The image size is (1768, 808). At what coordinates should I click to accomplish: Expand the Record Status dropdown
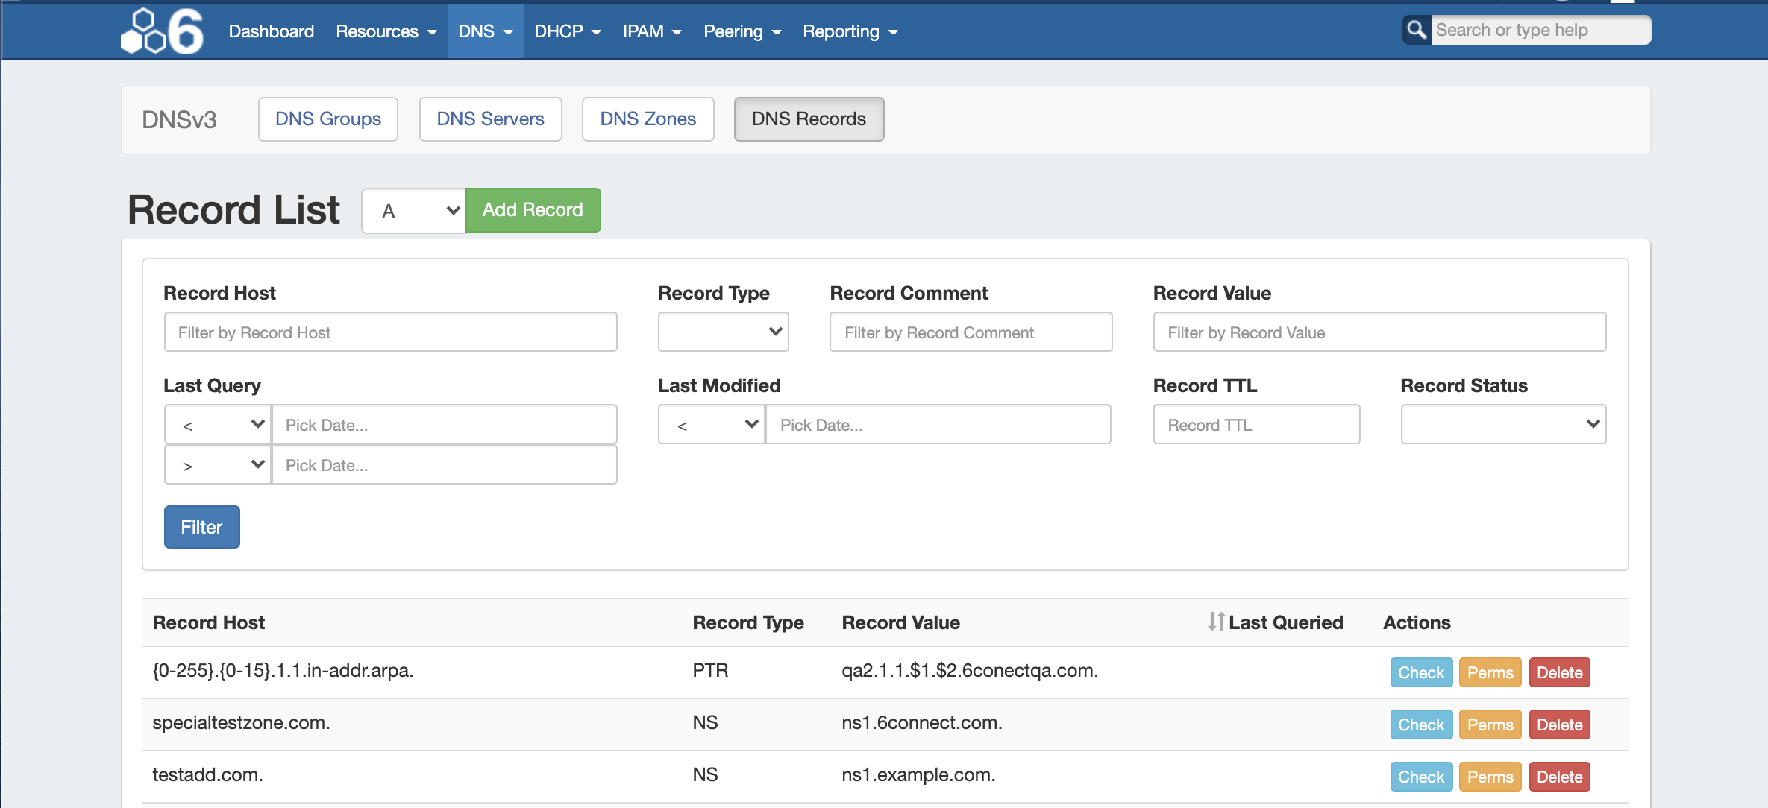(x=1502, y=424)
